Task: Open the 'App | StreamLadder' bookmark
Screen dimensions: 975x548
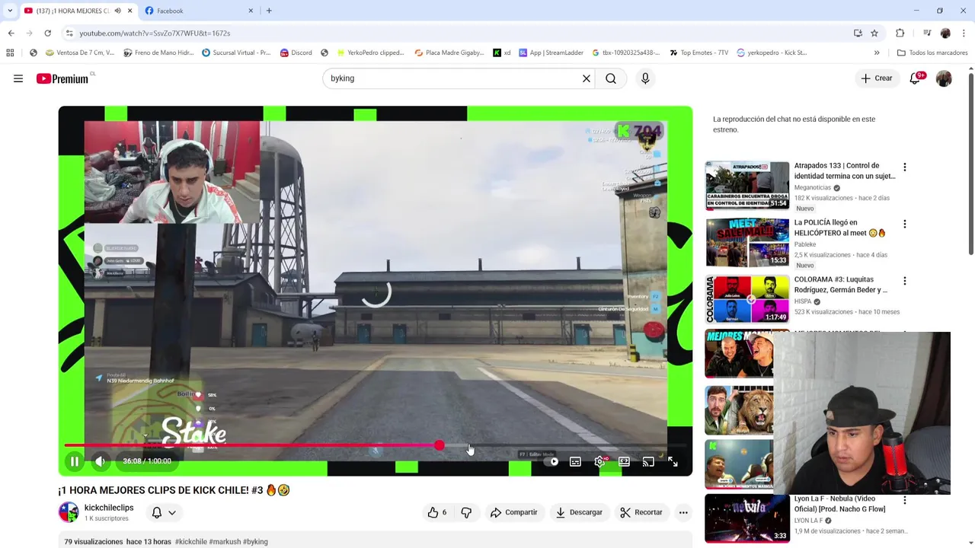Action: tap(551, 53)
